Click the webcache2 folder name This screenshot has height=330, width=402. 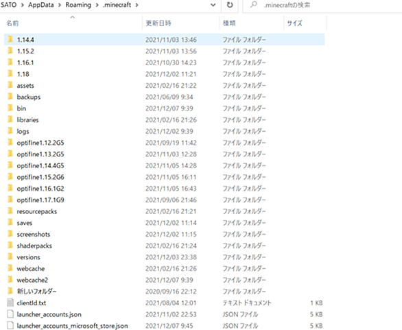32,280
